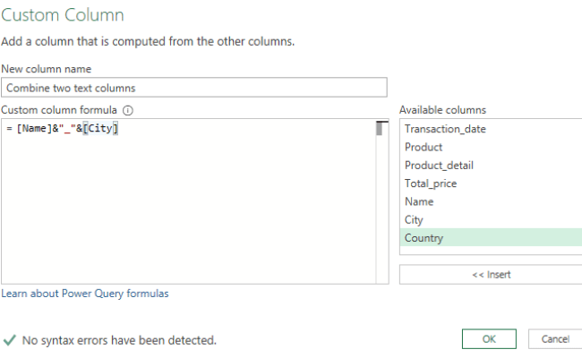
Task: Place cursor on [City] in the formula
Action: pos(101,129)
